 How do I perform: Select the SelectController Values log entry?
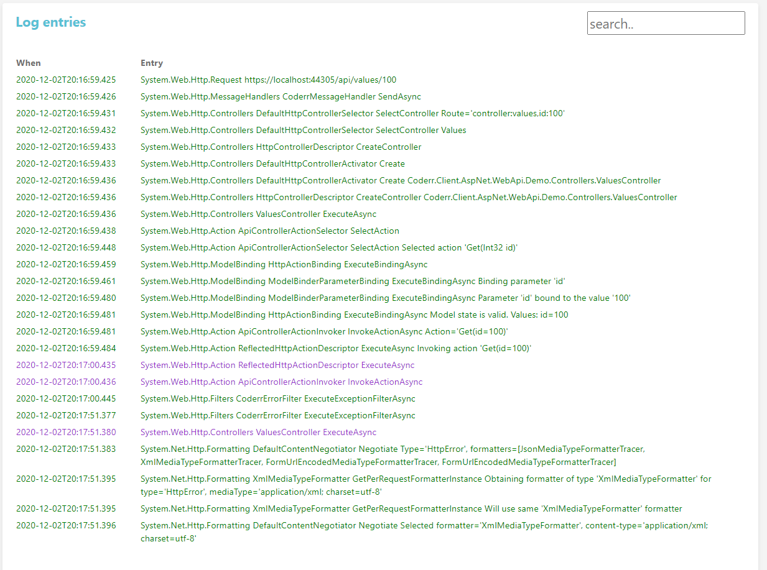tap(303, 130)
